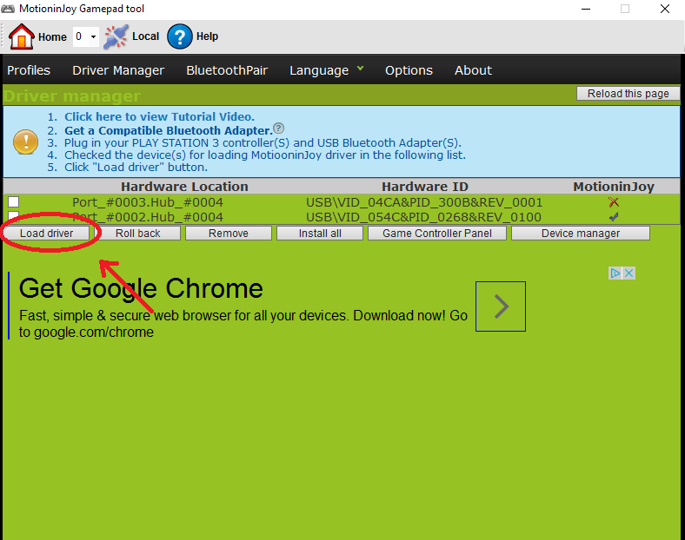Click the help icon beside Compatible Bluetooth Adapter

click(279, 128)
